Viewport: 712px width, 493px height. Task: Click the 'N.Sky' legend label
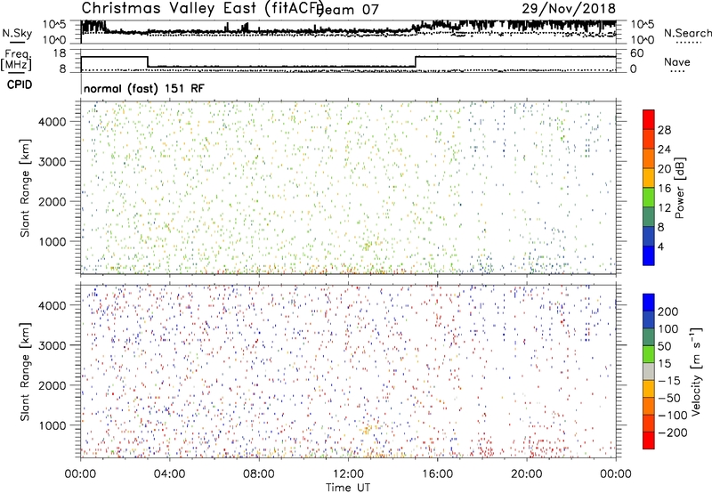click(x=17, y=33)
